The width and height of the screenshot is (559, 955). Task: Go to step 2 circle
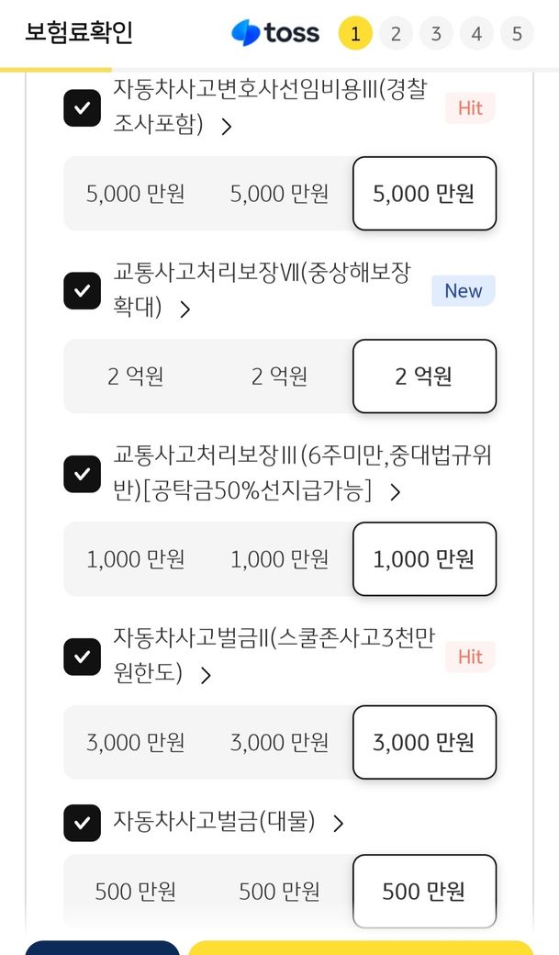pos(396,34)
